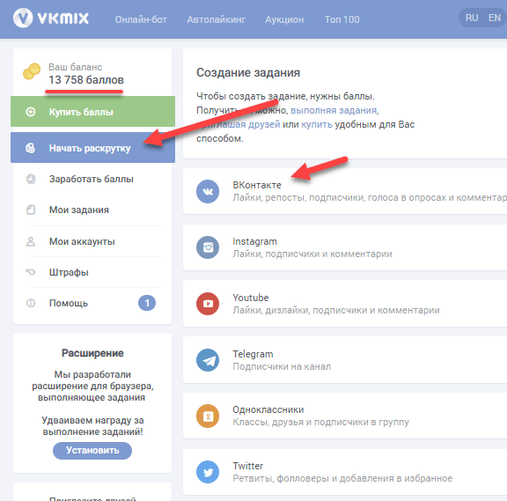Click the Установить extension button
Viewport: 507px width, 501px height.
[x=92, y=451]
